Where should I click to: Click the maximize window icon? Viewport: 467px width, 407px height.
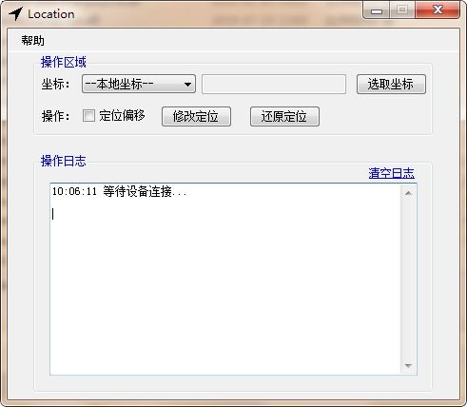coord(402,10)
